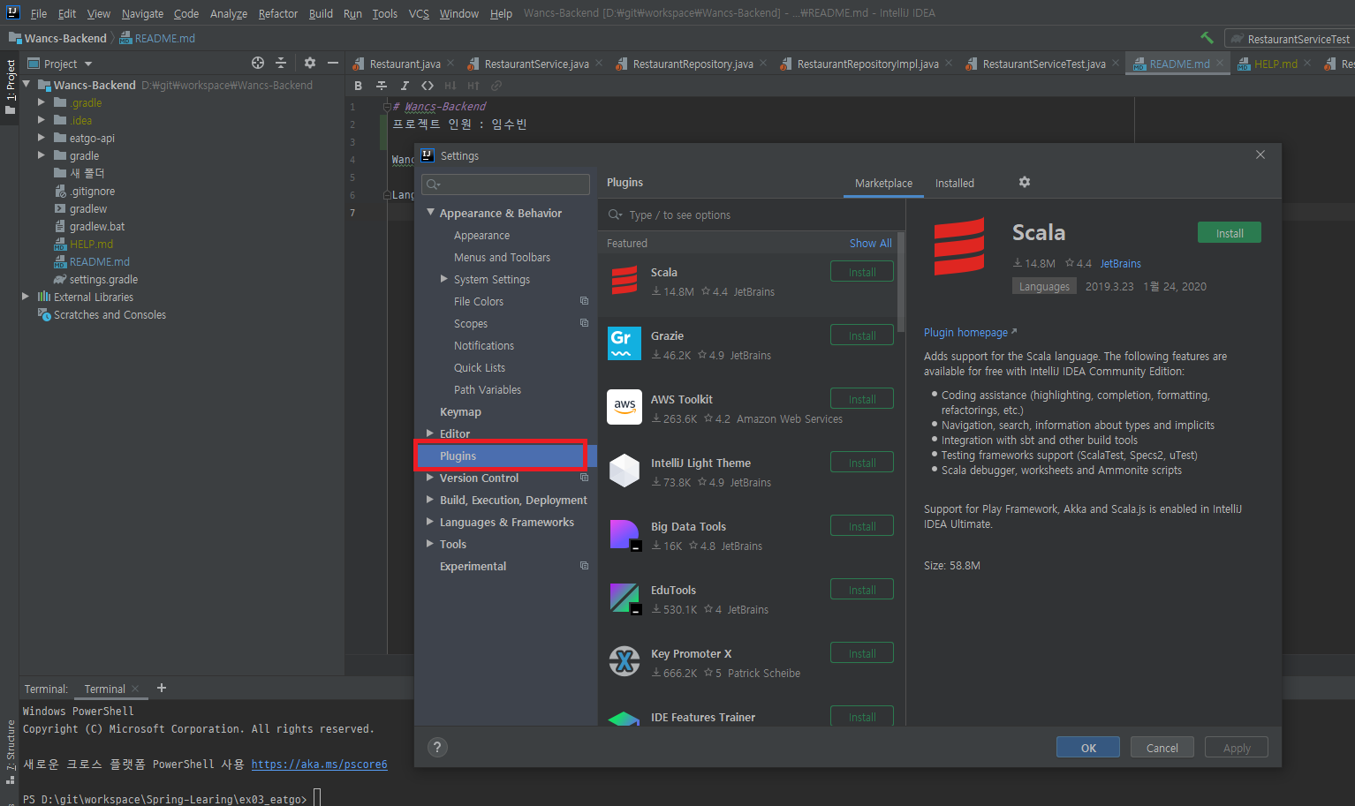Click the Key Promoter X plugin icon

click(625, 661)
